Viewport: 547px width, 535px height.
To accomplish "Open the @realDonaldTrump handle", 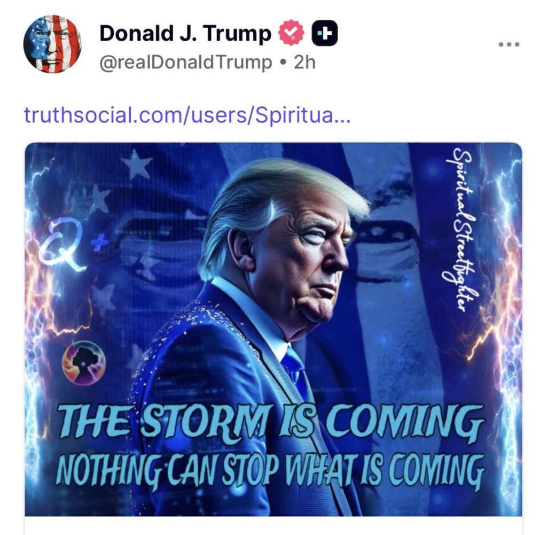I will point(185,63).
